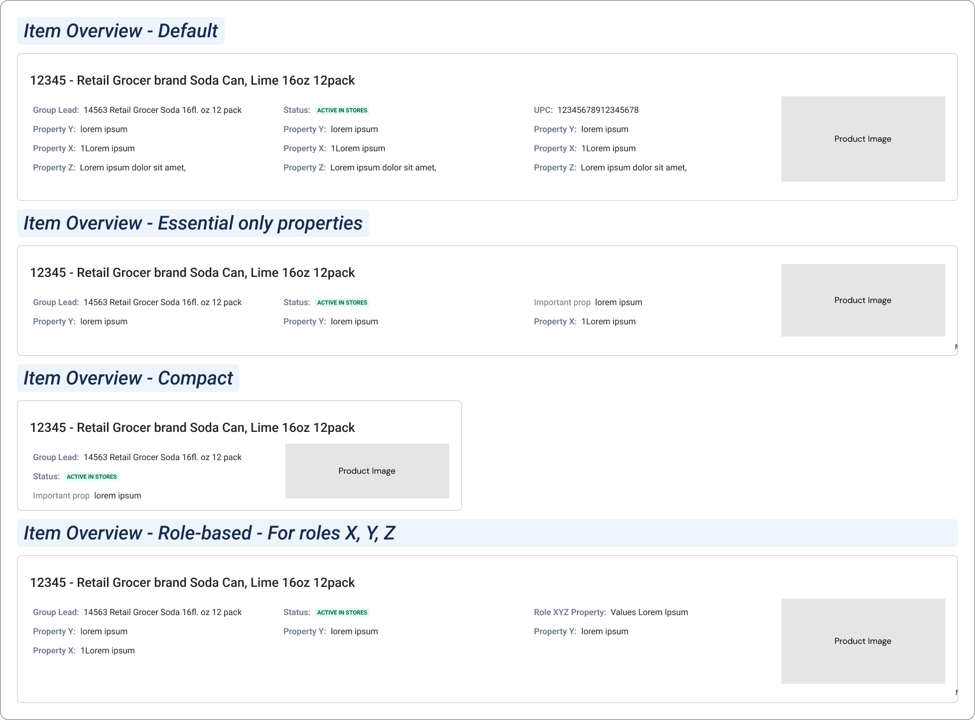Image resolution: width=975 pixels, height=720 pixels.
Task: Open Product Image in Essential only properties card
Action: [863, 300]
